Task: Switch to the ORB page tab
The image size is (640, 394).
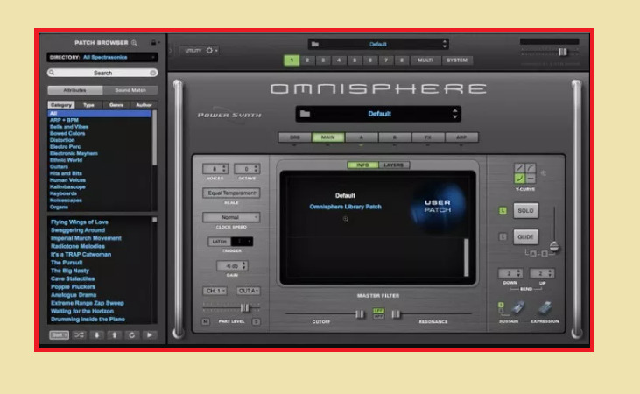Action: coord(295,137)
